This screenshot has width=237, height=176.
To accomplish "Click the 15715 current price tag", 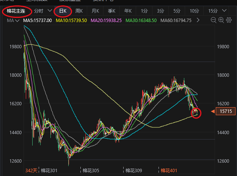I will [225, 111].
